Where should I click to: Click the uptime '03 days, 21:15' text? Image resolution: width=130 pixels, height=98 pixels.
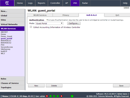[x=27, y=96]
